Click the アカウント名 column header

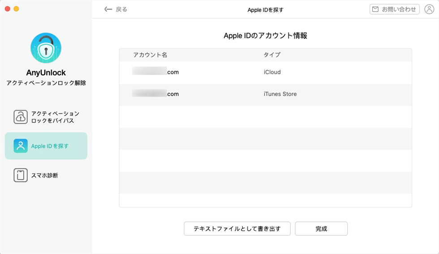(x=150, y=55)
